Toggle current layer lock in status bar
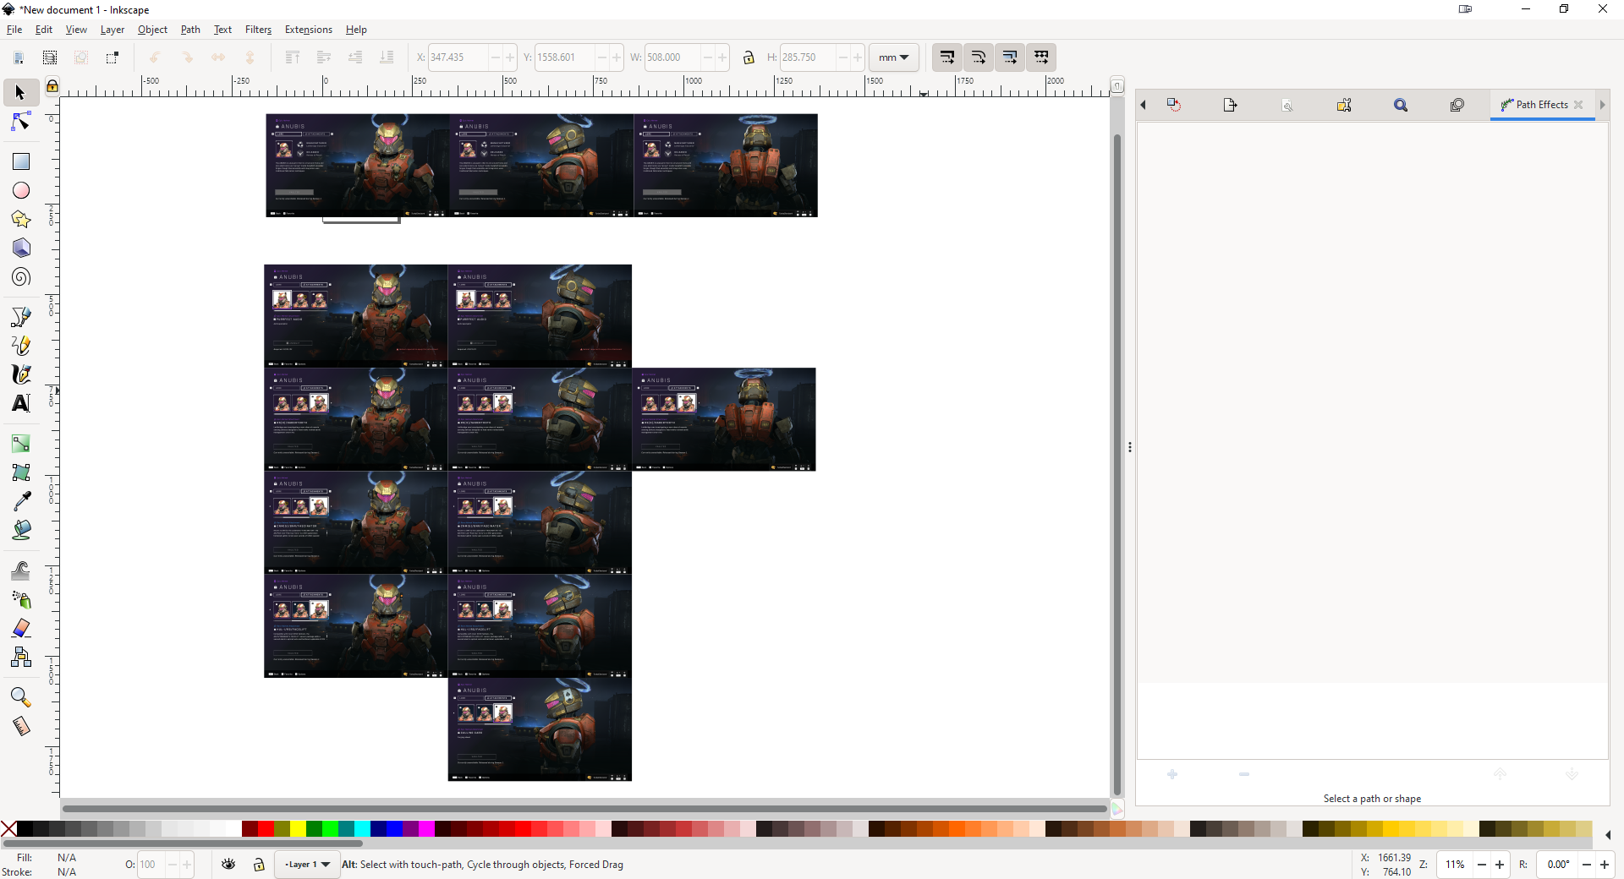 pos(259,864)
